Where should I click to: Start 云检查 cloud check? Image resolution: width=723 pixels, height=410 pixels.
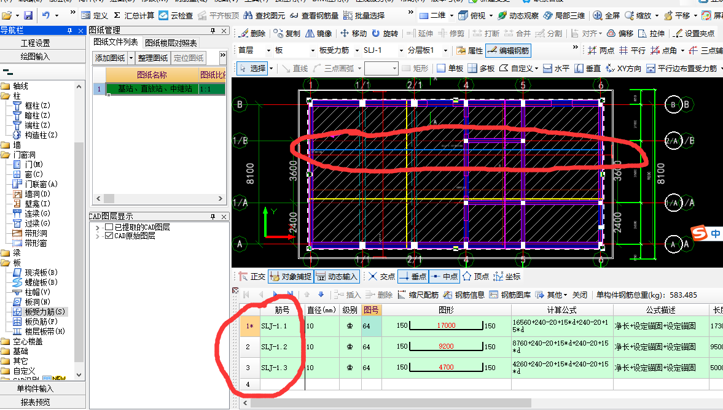[176, 16]
